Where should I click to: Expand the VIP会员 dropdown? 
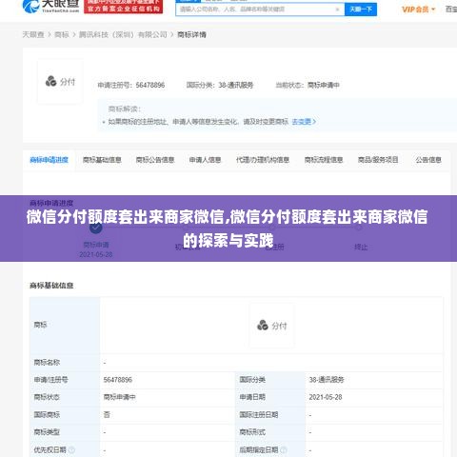click(418, 10)
